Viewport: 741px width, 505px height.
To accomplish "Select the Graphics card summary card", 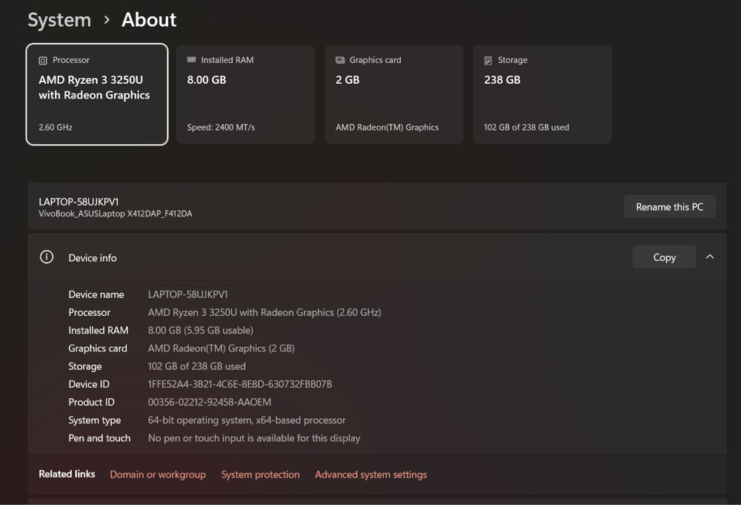I will pos(393,94).
